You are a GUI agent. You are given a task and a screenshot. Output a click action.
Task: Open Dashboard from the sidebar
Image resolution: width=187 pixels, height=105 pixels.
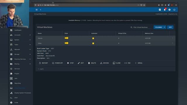tap(18, 30)
